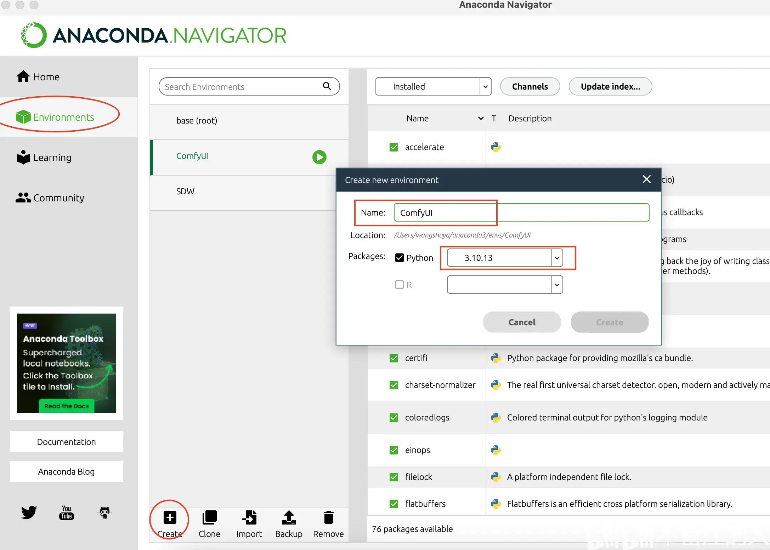Open the R version dropdown
This screenshot has height=550, width=770.
(x=505, y=285)
